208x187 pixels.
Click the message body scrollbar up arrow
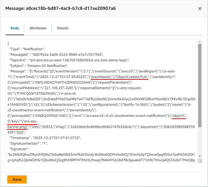(x=200, y=42)
